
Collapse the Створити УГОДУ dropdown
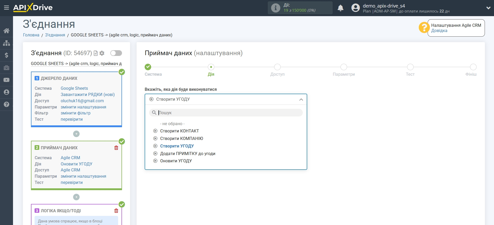226,99
